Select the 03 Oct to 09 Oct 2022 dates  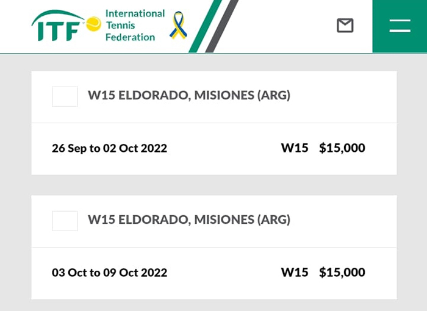coord(109,273)
